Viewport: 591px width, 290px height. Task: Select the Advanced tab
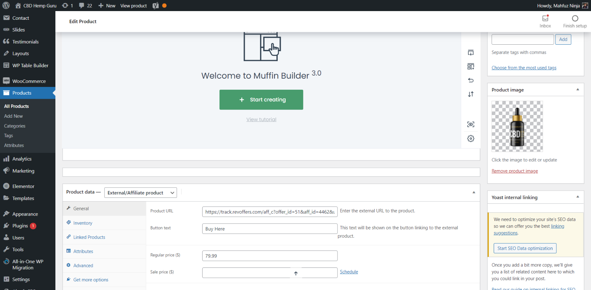104,265
